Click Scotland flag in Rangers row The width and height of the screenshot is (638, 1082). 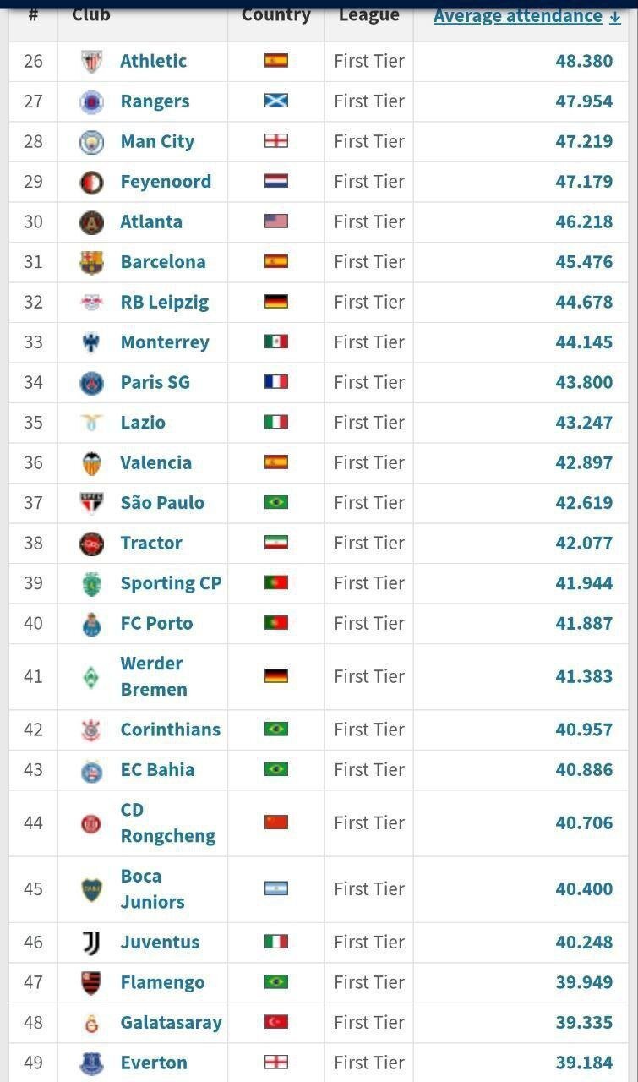[276, 101]
